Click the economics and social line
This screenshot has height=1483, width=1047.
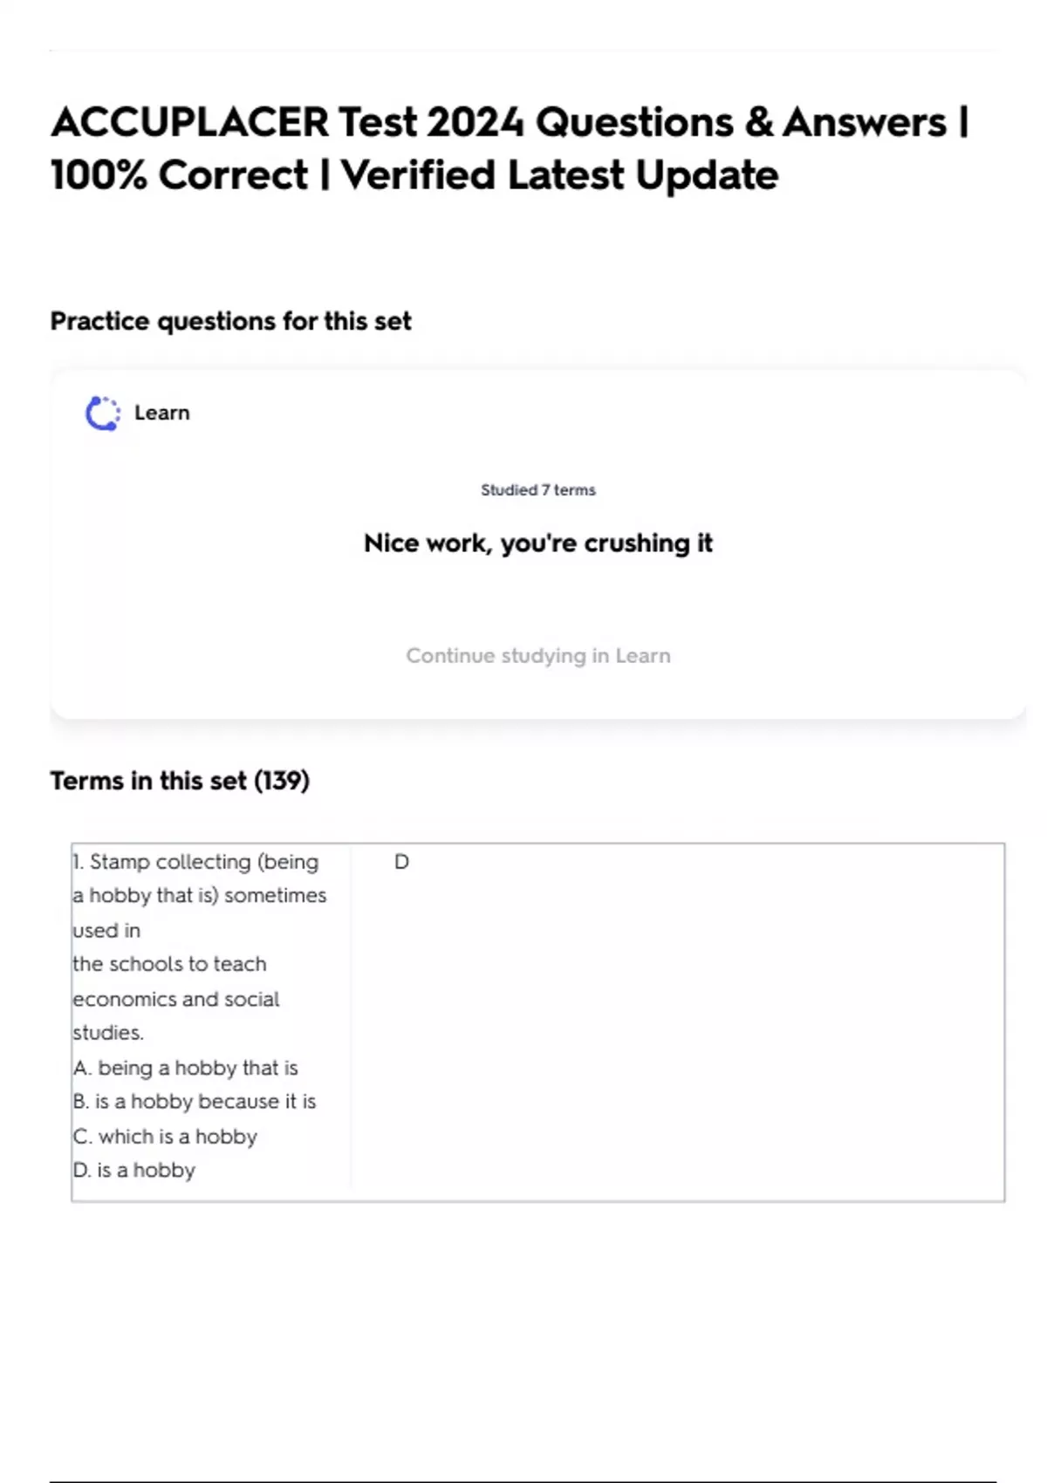[x=176, y=1000]
